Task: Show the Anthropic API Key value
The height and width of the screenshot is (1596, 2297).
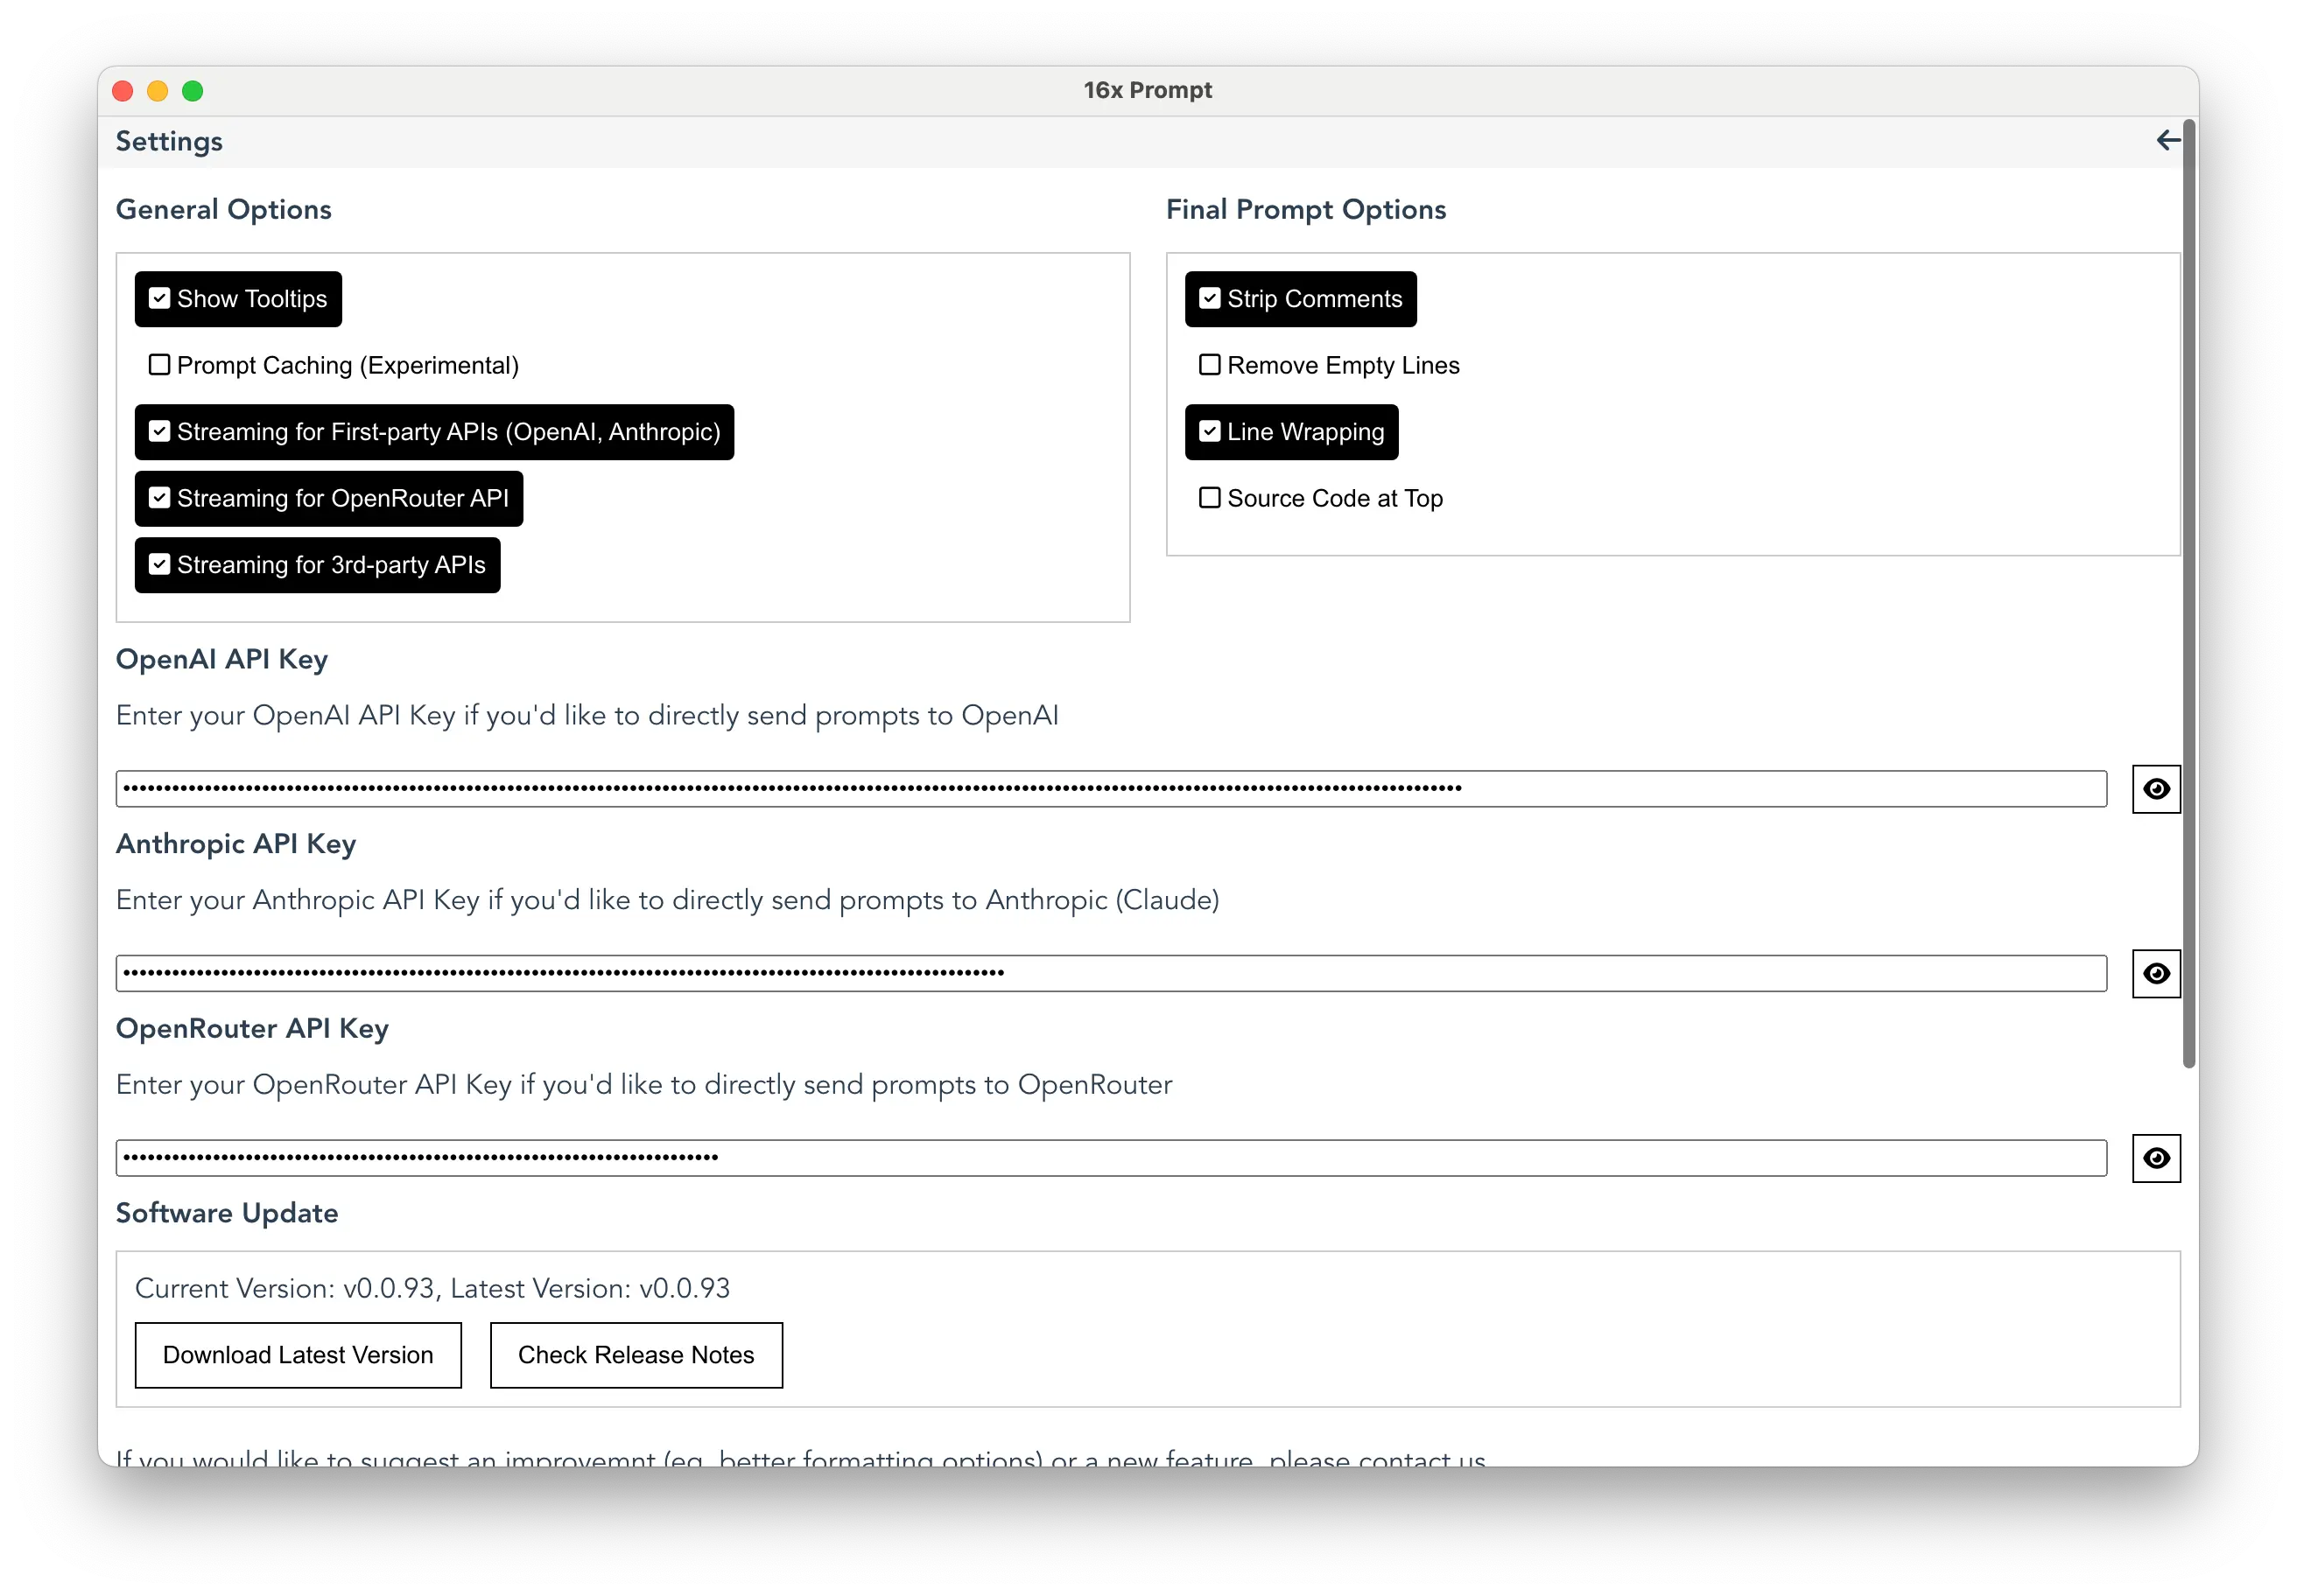Action: (x=2157, y=973)
